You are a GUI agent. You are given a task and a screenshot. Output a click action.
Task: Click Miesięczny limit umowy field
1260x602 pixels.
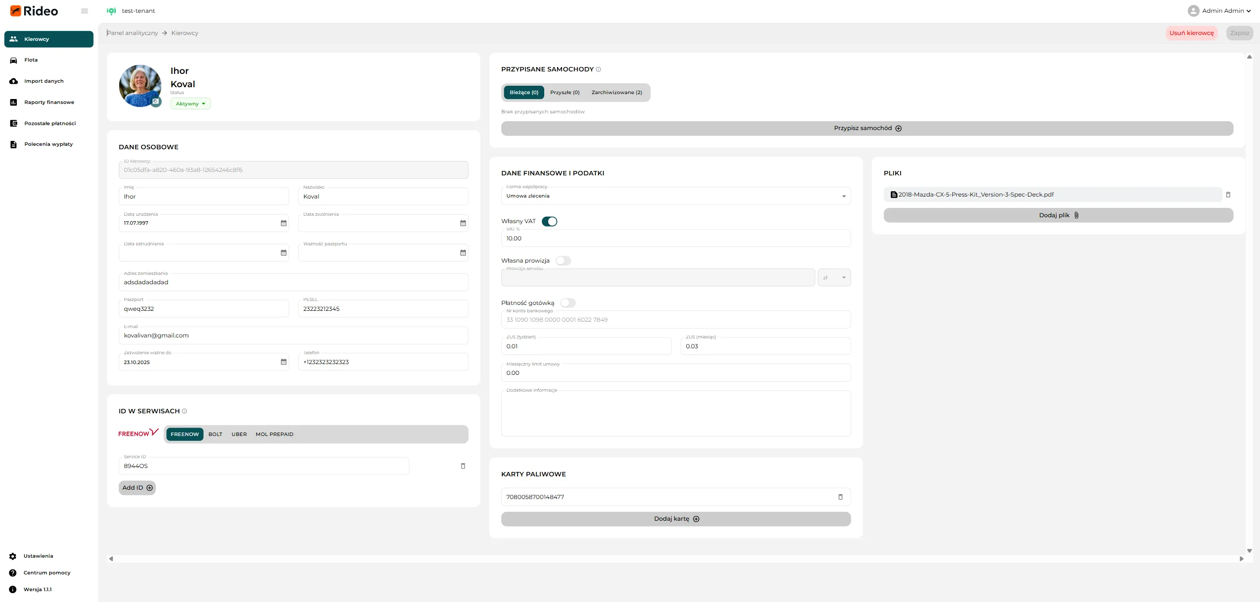(676, 373)
